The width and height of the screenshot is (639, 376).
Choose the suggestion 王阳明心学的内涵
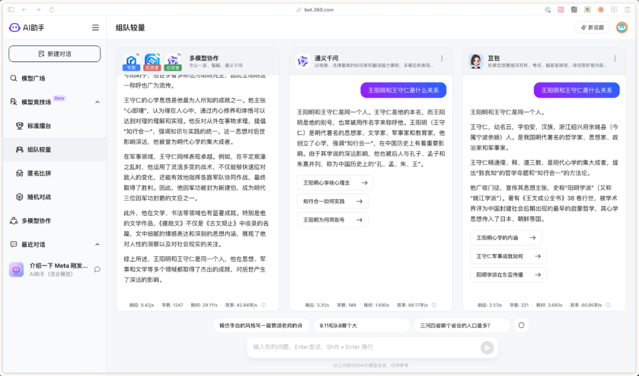coord(506,238)
